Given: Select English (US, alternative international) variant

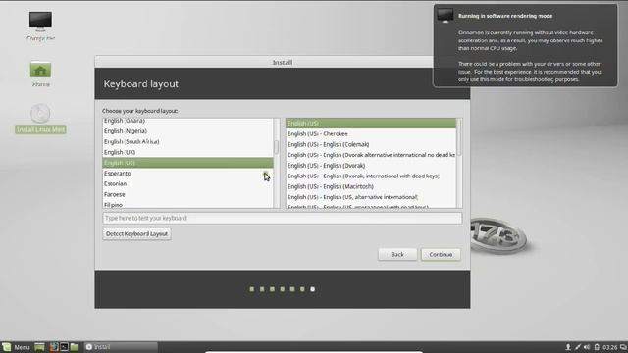Looking at the screenshot, I should (x=371, y=197).
